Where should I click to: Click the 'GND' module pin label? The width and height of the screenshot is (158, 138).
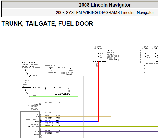pyautogui.click(x=37, y=114)
